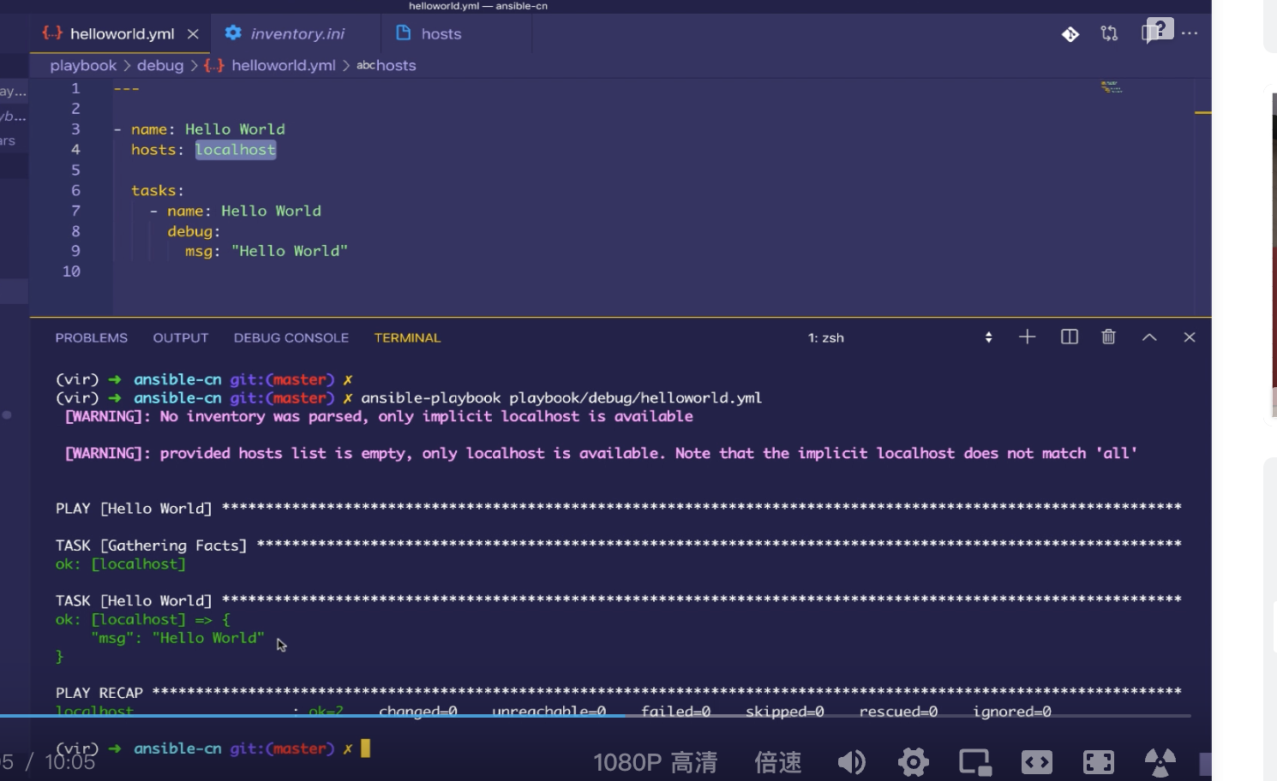The height and width of the screenshot is (781, 1277).
Task: Open video player settings gear
Action: [914, 761]
